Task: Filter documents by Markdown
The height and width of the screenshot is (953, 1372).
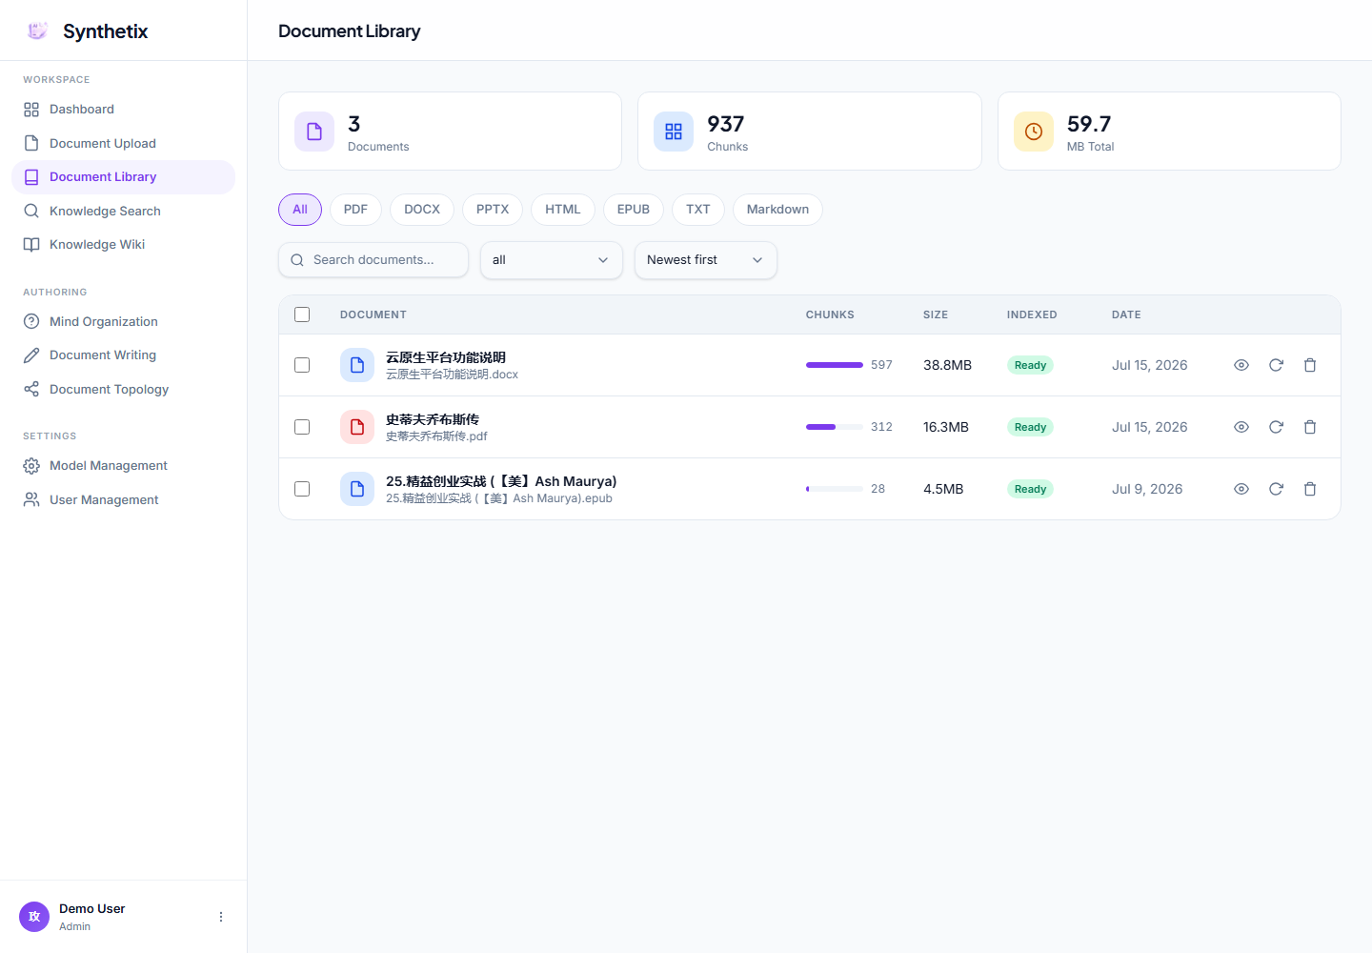Action: coord(777,210)
